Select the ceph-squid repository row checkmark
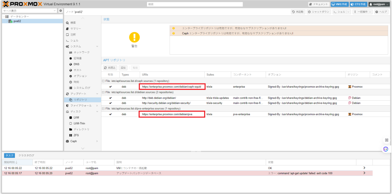 pyautogui.click(x=111, y=87)
